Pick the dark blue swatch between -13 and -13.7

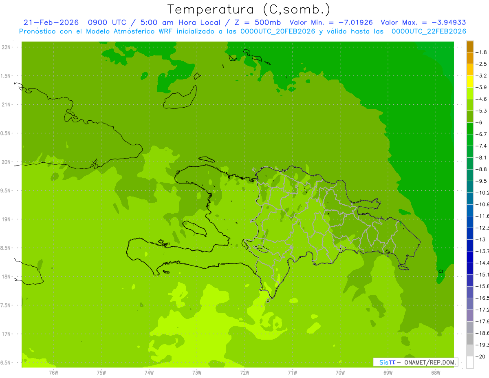pyautogui.click(x=470, y=245)
